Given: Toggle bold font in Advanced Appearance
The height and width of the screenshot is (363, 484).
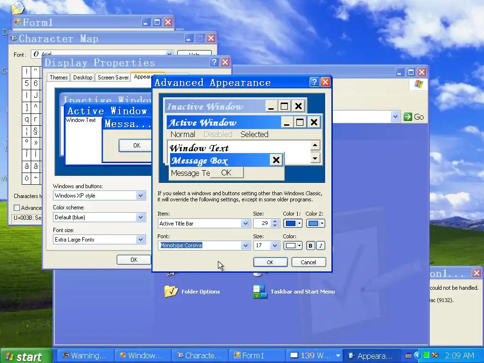Looking at the screenshot, I should (311, 246).
